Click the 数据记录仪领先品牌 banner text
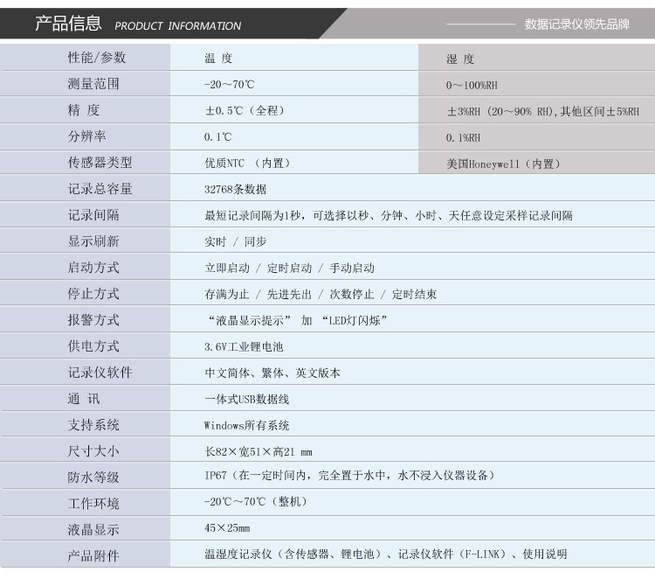Viewport: 655px width, 572px height. 576,24
